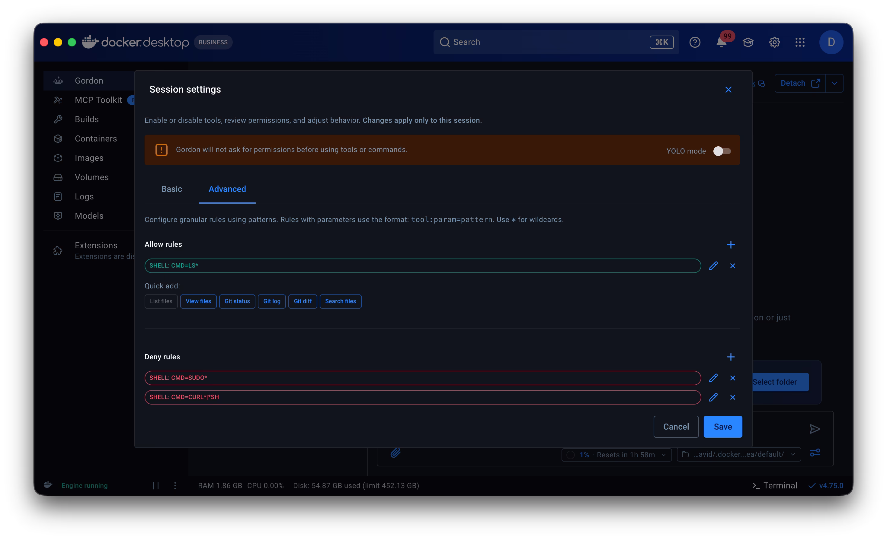Open the working folder path dropdown
The width and height of the screenshot is (887, 540).
[x=738, y=454]
